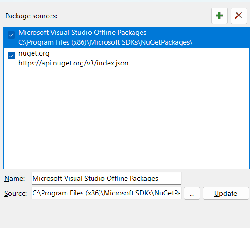250x228 pixels.
Task: Click the Source field label
Action: 16,194
